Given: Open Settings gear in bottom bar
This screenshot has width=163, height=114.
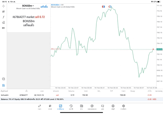Looking at the screenshot, I should pyautogui.click(x=124, y=107).
